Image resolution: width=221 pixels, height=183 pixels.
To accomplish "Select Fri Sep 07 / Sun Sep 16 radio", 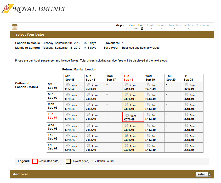I will coord(88,146).
